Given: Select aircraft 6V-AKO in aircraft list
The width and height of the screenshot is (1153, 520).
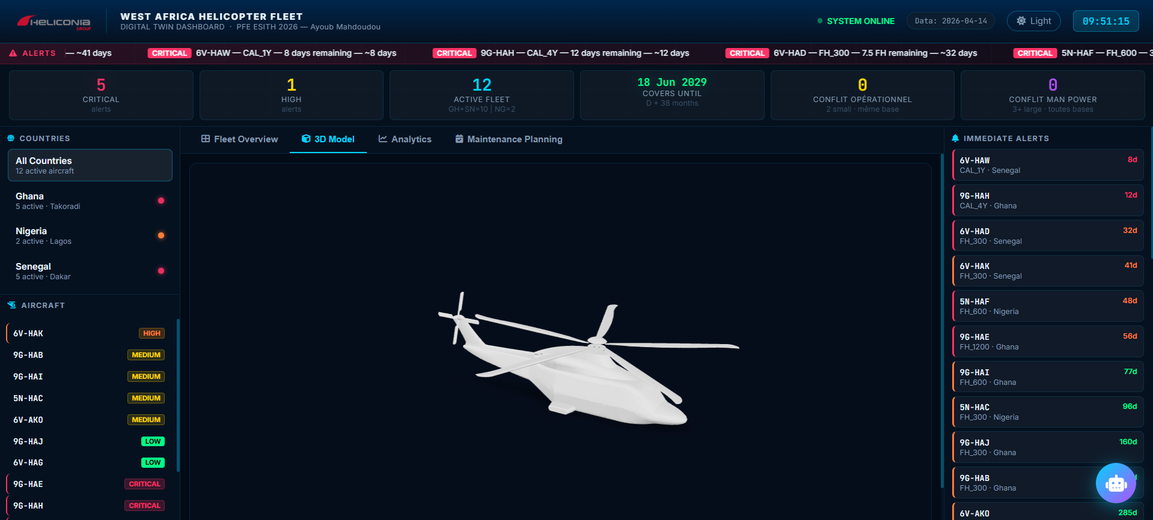Looking at the screenshot, I should tap(88, 420).
